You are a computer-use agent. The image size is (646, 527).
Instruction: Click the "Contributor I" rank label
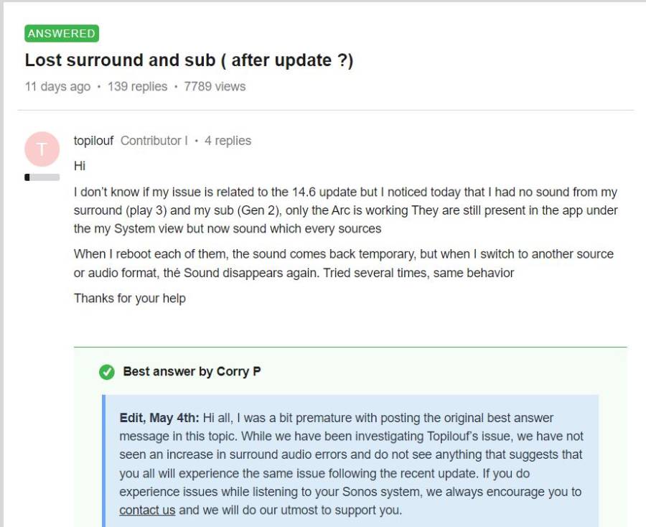coord(154,141)
